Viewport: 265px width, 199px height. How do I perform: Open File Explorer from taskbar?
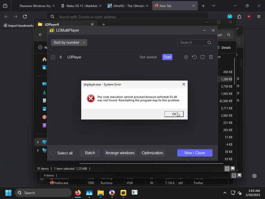[101, 193]
